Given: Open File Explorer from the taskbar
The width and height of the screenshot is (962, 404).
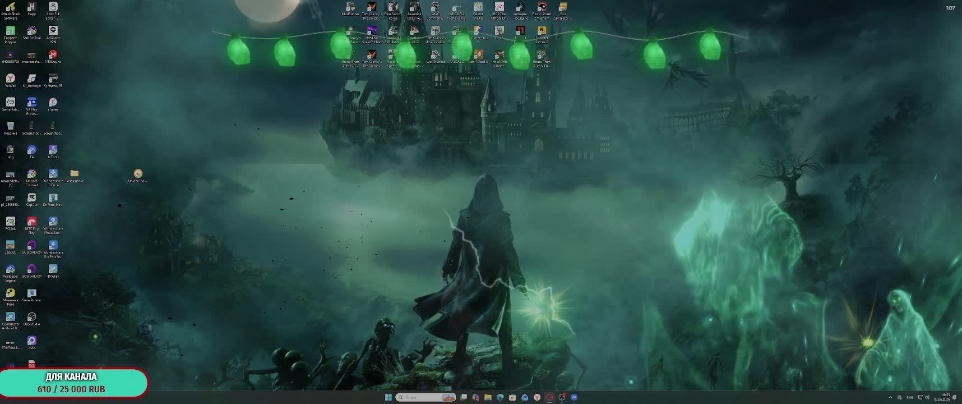Looking at the screenshot, I should [488, 397].
